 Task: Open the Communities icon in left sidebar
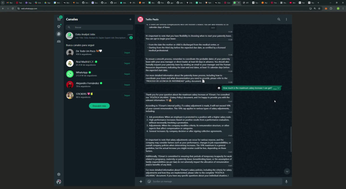tap(59, 41)
